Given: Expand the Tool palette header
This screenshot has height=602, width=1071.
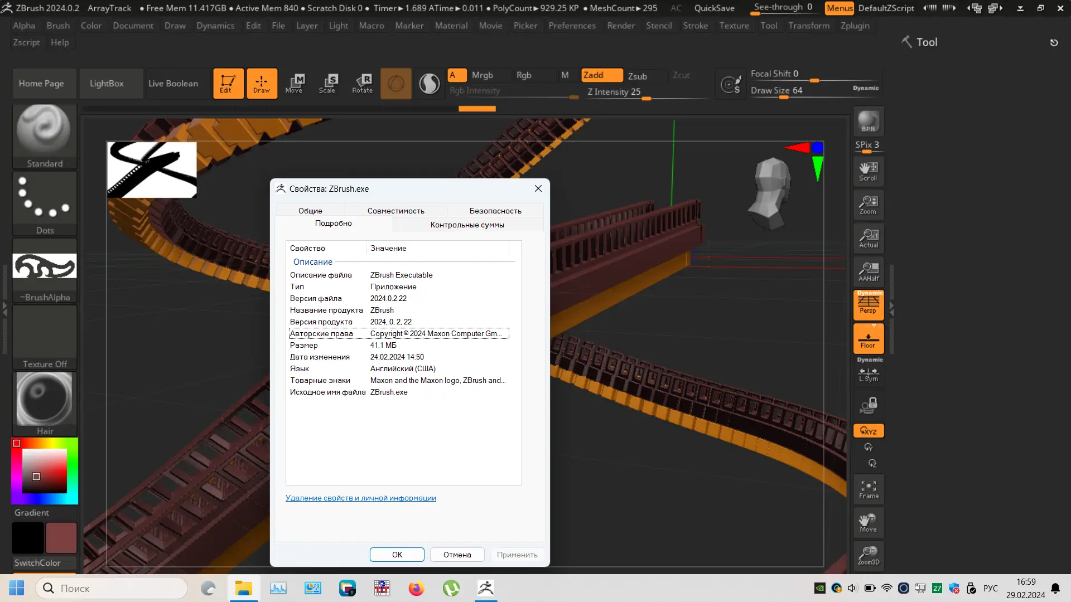Looking at the screenshot, I should point(926,42).
